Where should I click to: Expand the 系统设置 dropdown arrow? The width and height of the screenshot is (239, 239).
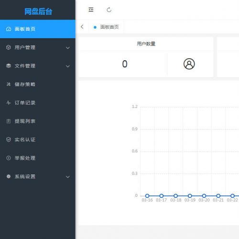coord(68,177)
